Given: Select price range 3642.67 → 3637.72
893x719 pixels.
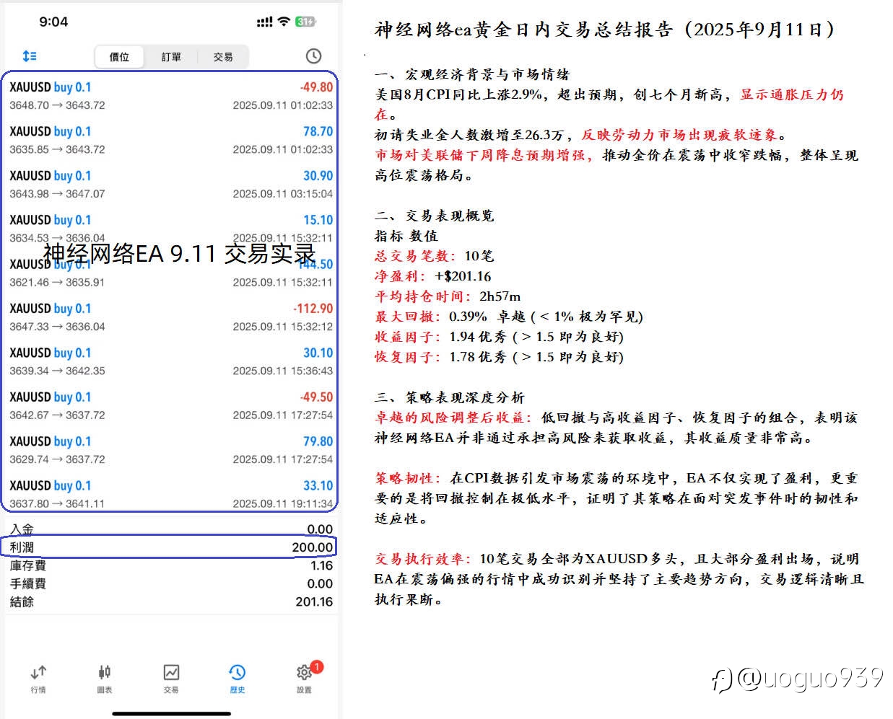Looking at the screenshot, I should [x=57, y=415].
